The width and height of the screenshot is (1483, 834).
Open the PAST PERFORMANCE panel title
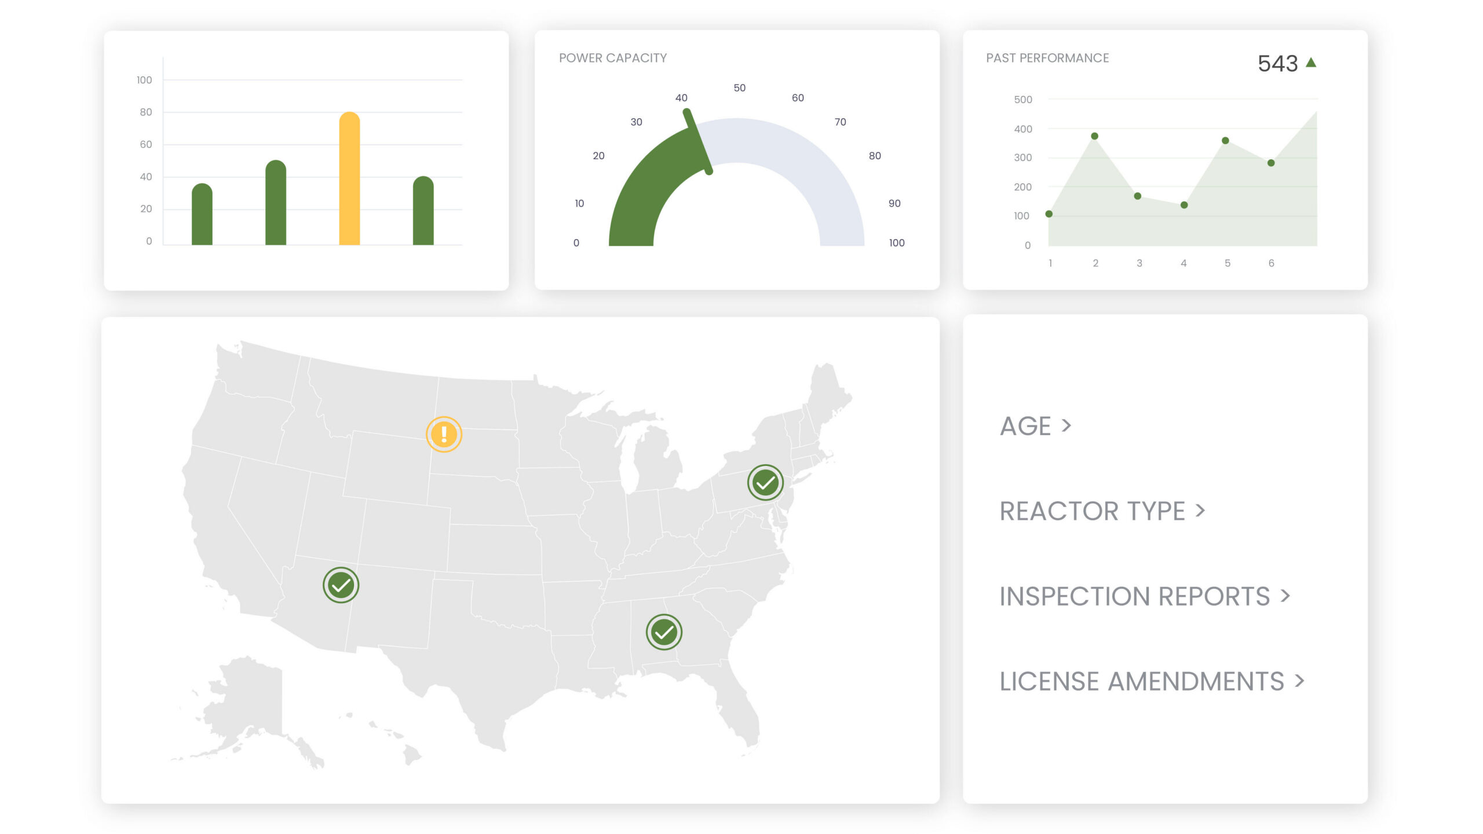[1047, 58]
